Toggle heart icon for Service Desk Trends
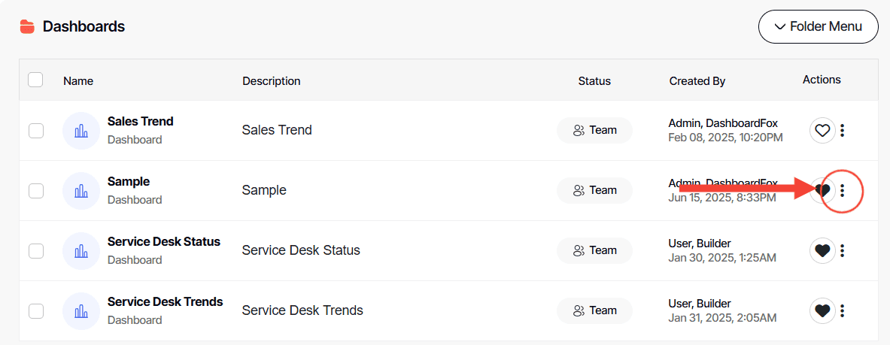This screenshot has width=890, height=345. coord(822,311)
